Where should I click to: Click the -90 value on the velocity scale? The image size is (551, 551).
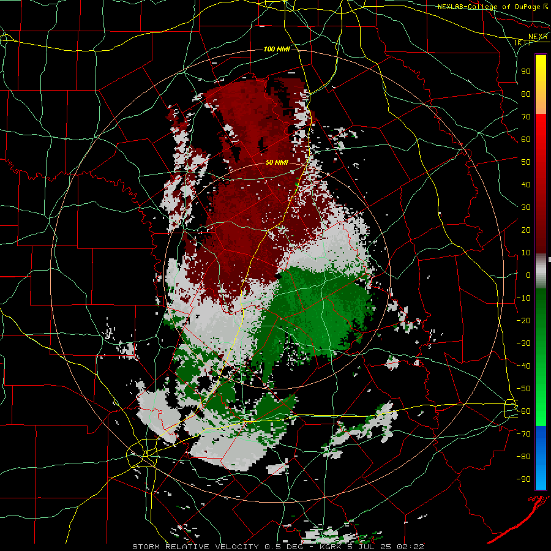(523, 479)
